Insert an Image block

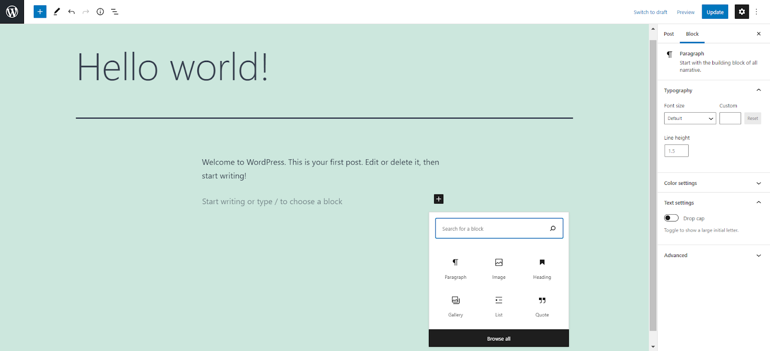(x=499, y=268)
